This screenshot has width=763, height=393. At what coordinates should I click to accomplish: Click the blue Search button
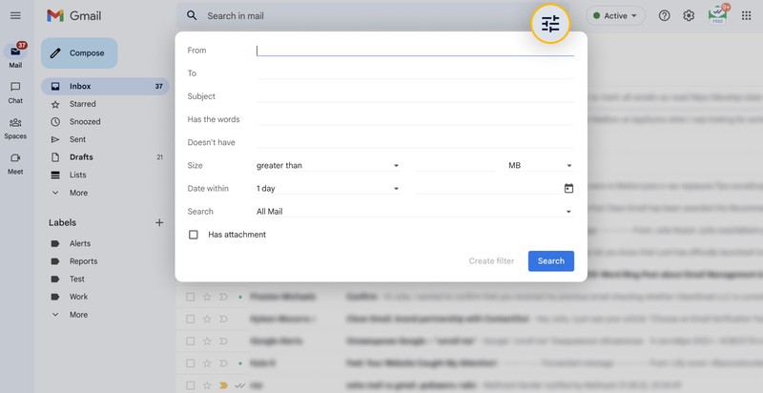[x=551, y=261]
